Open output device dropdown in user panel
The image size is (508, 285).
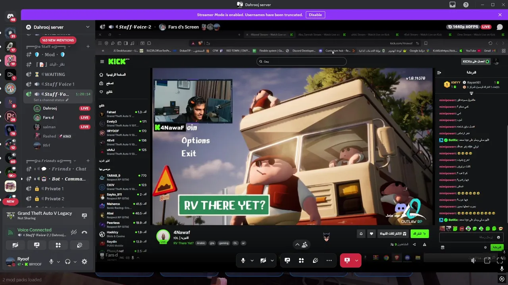coord(75,262)
